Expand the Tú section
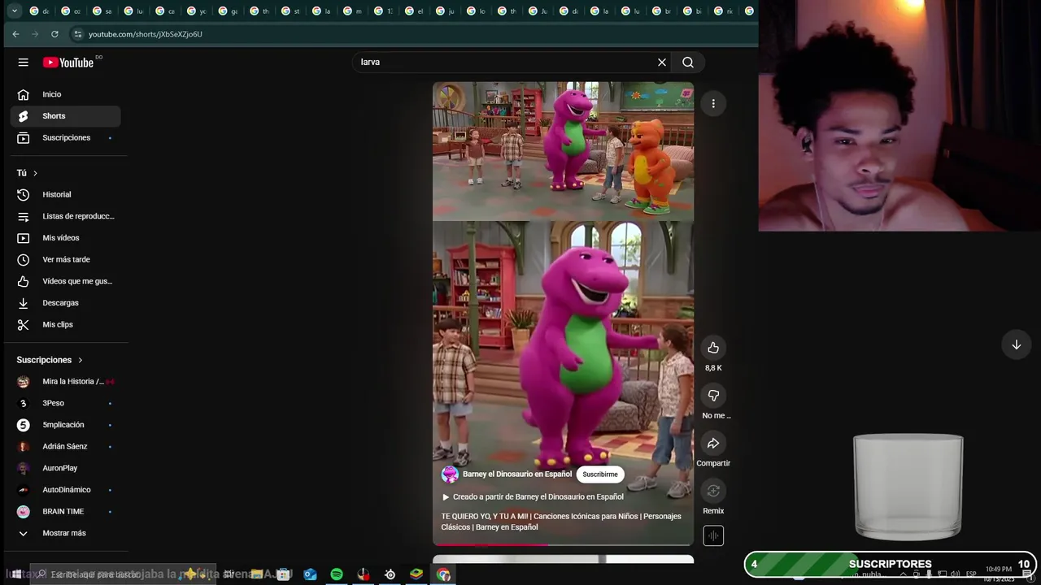The height and width of the screenshot is (585, 1041). (27, 173)
